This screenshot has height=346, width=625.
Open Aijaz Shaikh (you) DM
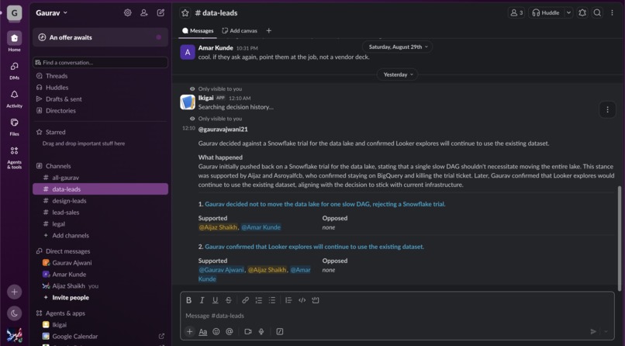click(101, 285)
